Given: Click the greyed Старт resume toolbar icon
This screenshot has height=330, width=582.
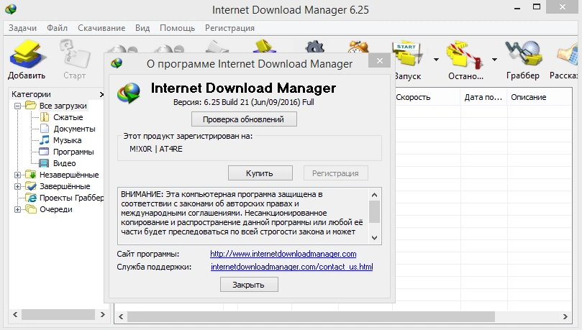Looking at the screenshot, I should point(74,55).
